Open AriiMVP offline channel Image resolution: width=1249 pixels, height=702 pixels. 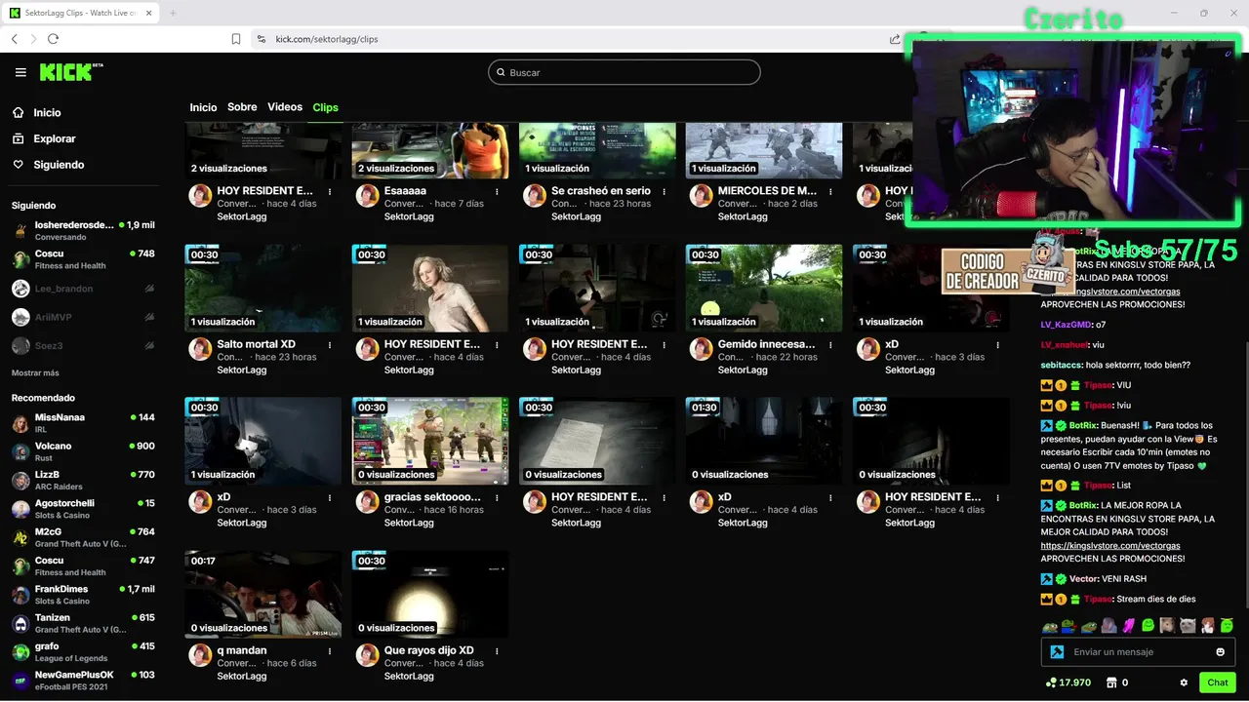83,317
